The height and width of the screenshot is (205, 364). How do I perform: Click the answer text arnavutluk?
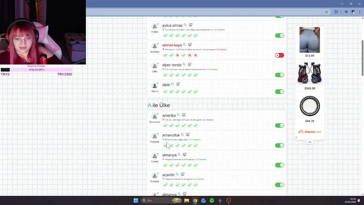[171, 135]
